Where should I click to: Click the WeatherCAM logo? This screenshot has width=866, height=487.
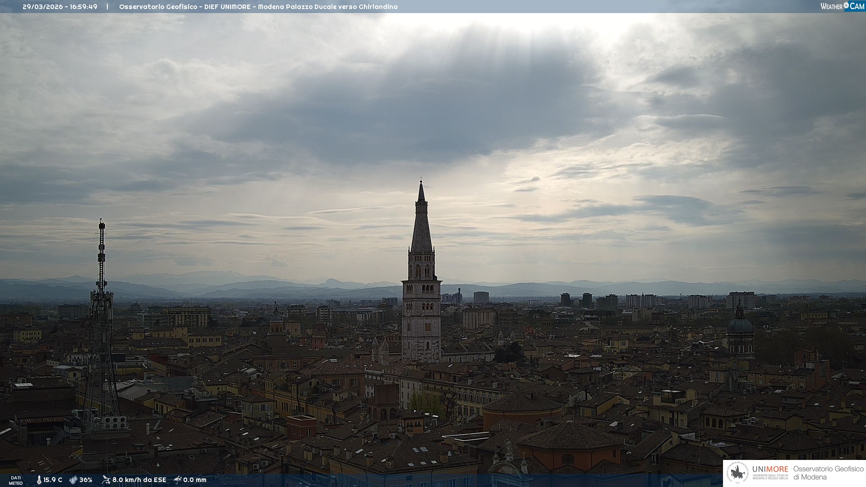[x=842, y=6]
